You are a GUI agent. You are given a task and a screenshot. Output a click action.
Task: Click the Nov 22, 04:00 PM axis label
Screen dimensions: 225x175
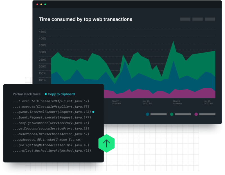point(116,102)
